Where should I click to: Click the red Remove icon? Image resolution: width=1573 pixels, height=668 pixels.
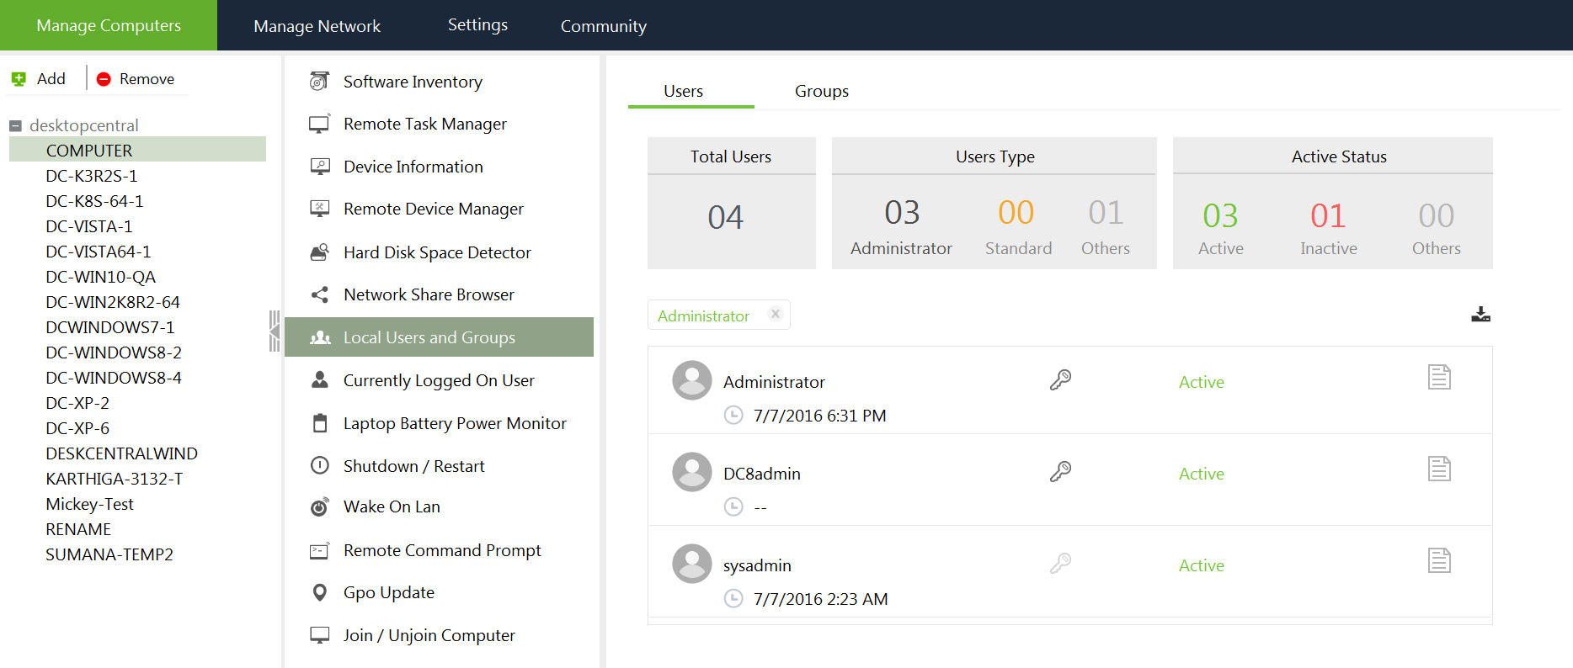(104, 79)
